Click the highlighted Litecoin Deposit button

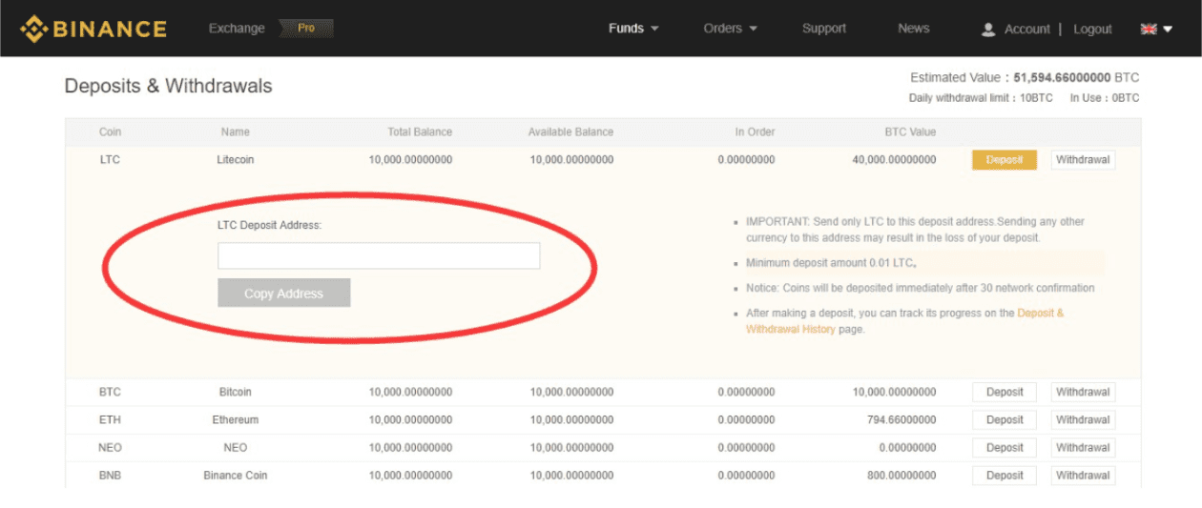[1004, 160]
